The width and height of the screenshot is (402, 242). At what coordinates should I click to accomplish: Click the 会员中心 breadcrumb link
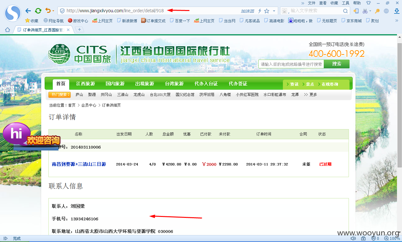89,105
